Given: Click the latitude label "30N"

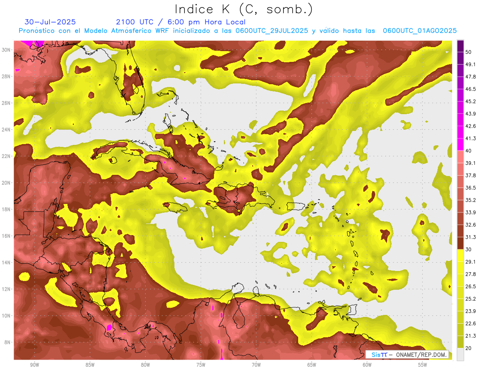Looking at the screenshot, I should click(x=6, y=50).
